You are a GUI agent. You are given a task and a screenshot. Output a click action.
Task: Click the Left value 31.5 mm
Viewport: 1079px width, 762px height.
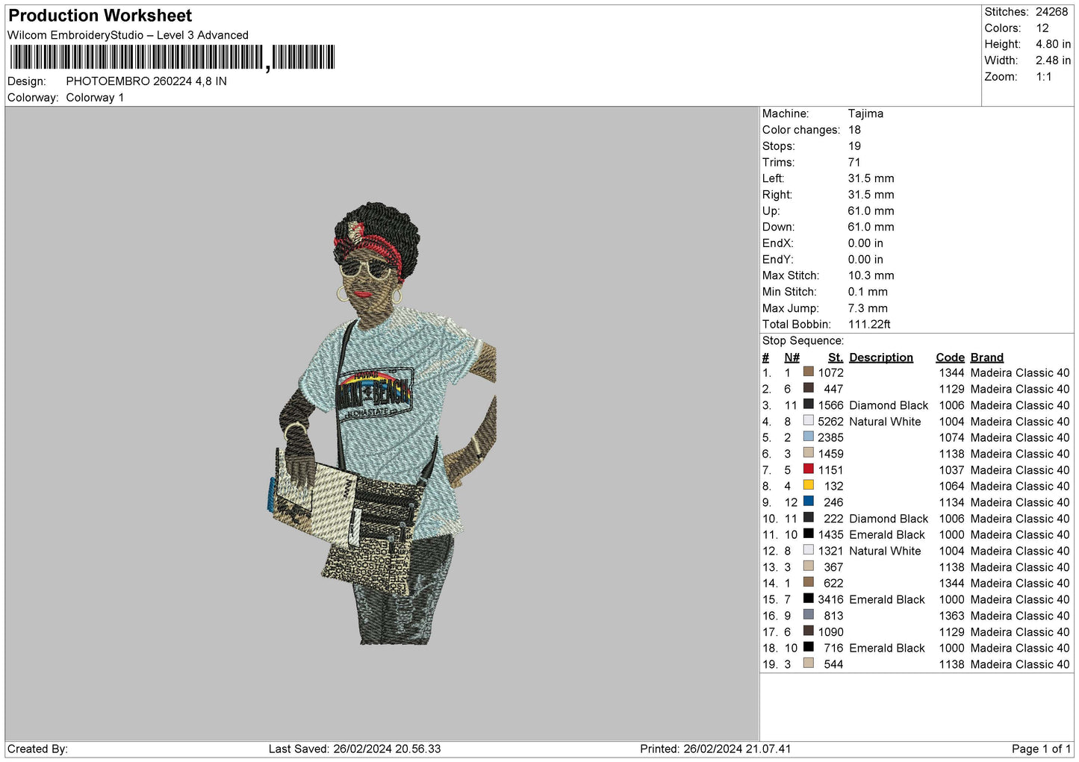pos(871,178)
